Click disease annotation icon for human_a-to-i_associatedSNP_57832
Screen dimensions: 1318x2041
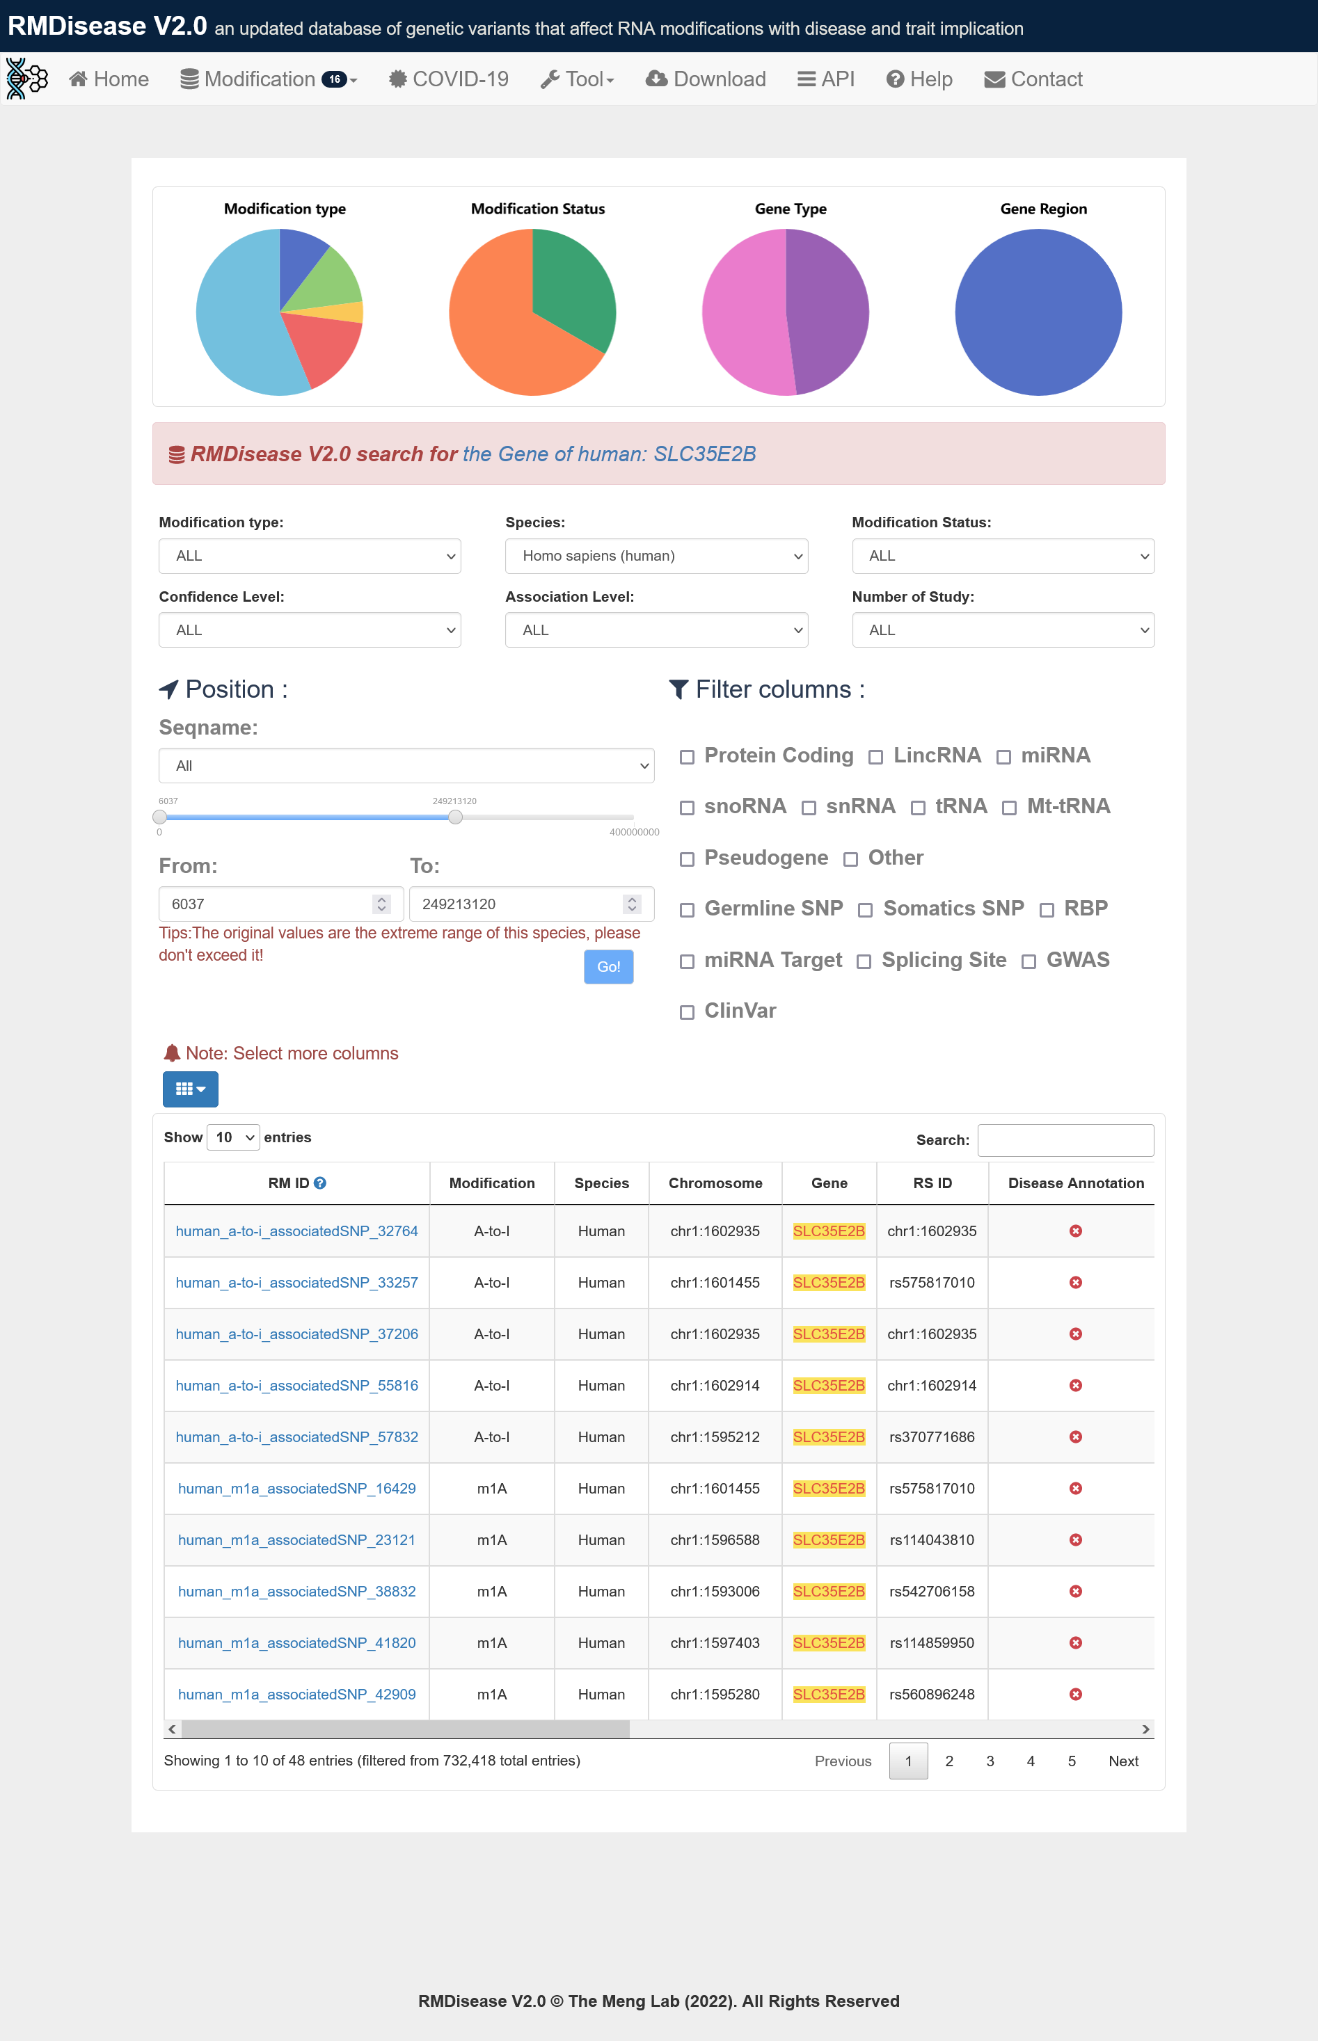point(1076,1437)
